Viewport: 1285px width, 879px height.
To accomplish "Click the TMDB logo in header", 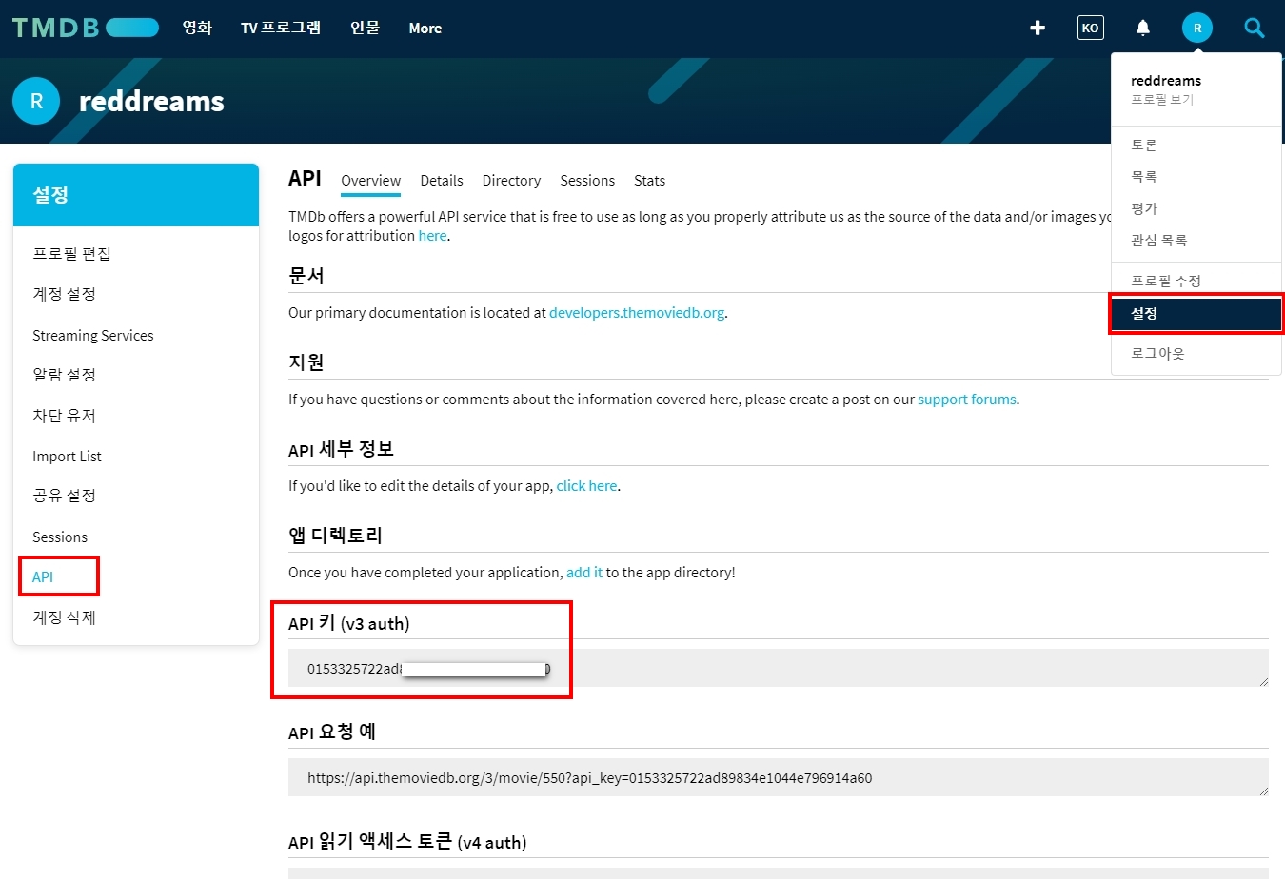I will (86, 28).
